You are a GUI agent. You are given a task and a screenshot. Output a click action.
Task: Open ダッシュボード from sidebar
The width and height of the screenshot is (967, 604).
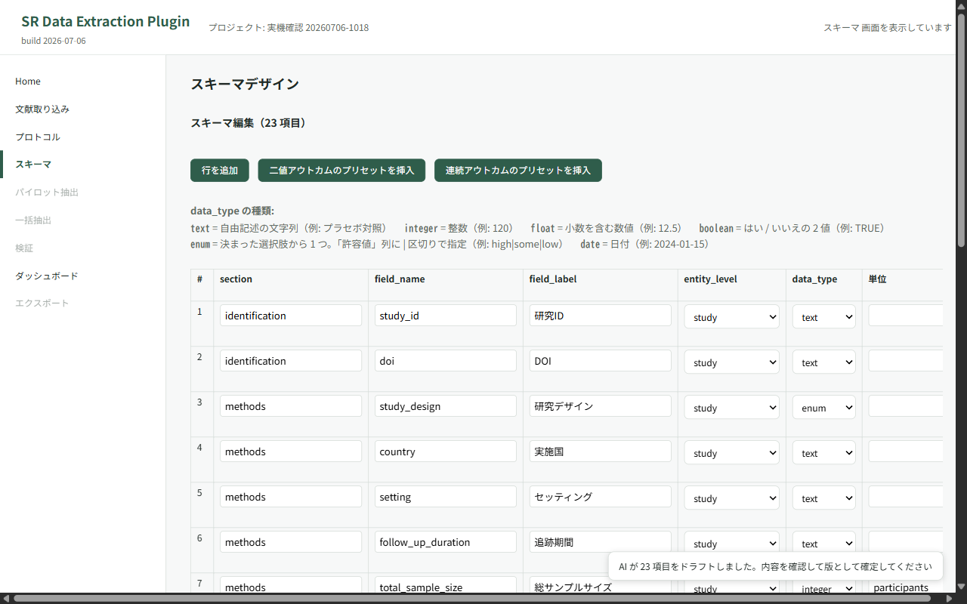click(x=47, y=276)
